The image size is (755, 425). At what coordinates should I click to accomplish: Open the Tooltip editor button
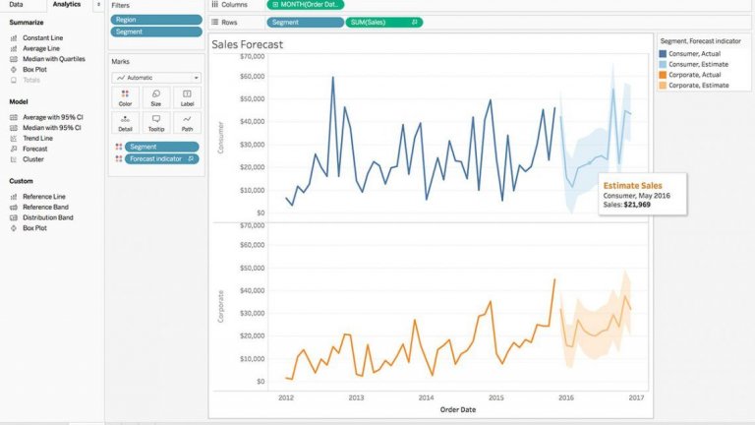pyautogui.click(x=155, y=123)
